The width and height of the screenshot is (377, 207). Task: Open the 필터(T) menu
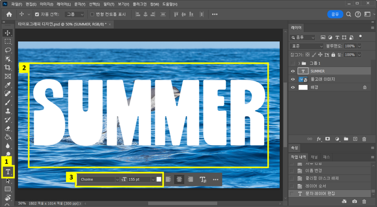[x=109, y=5]
